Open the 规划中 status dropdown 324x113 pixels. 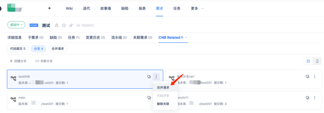pos(16,25)
